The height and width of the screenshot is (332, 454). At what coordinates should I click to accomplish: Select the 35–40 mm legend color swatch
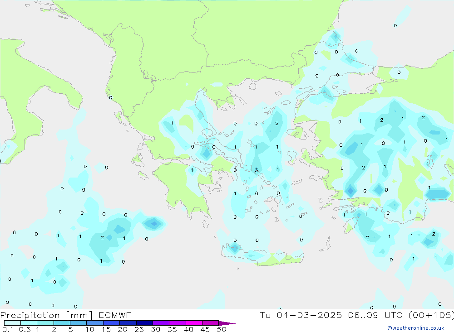tap(177, 323)
